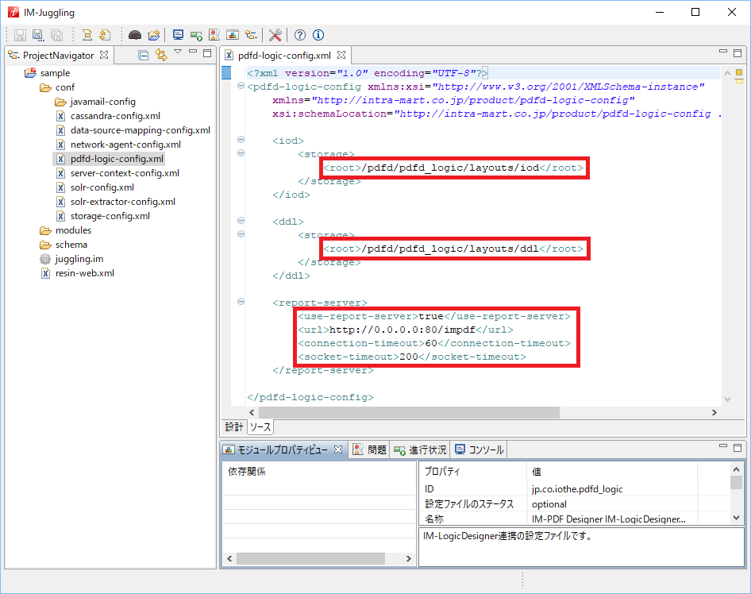Click the build WAR file icon
751x594 pixels.
tap(87, 35)
